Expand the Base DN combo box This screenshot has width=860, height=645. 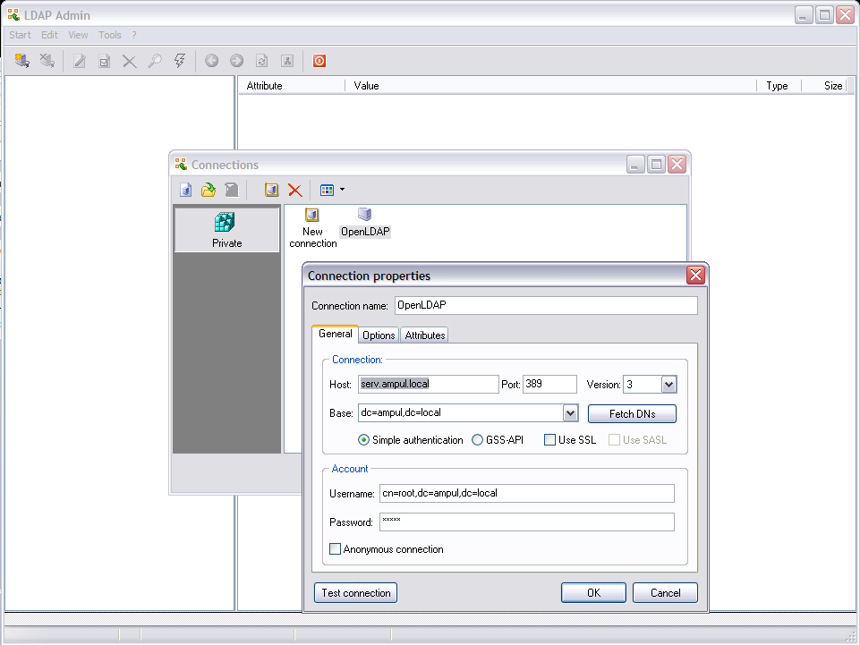click(570, 413)
